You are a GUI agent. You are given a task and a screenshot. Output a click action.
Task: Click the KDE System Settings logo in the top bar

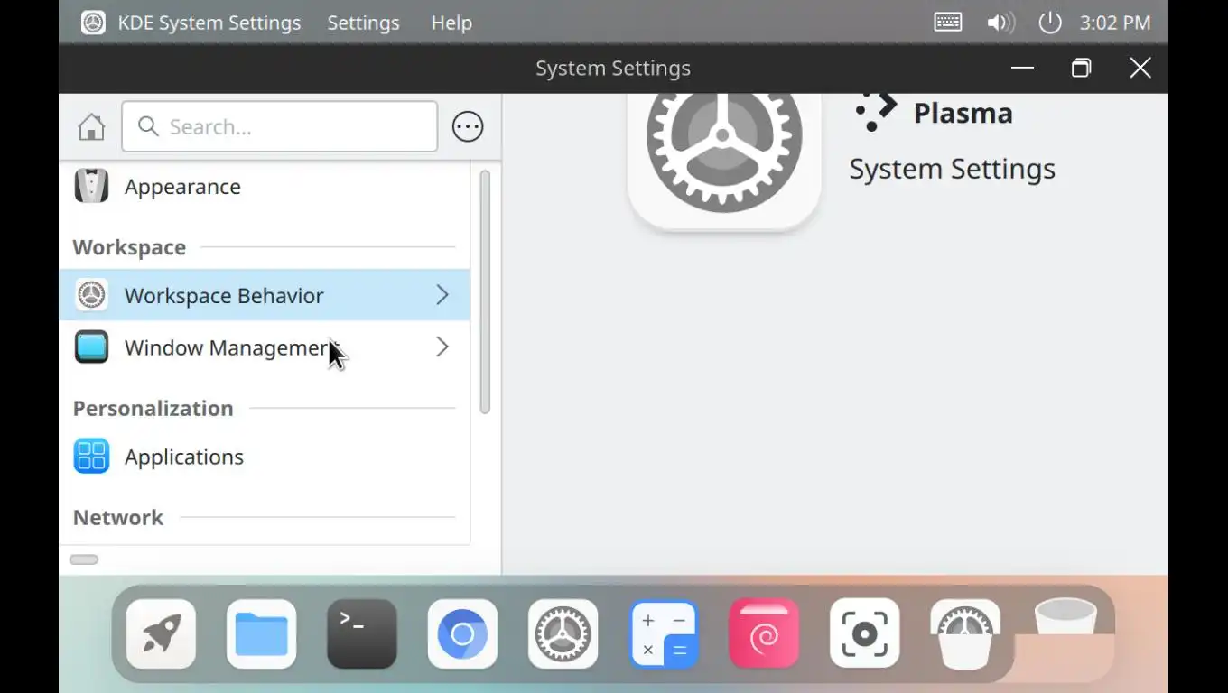(93, 23)
